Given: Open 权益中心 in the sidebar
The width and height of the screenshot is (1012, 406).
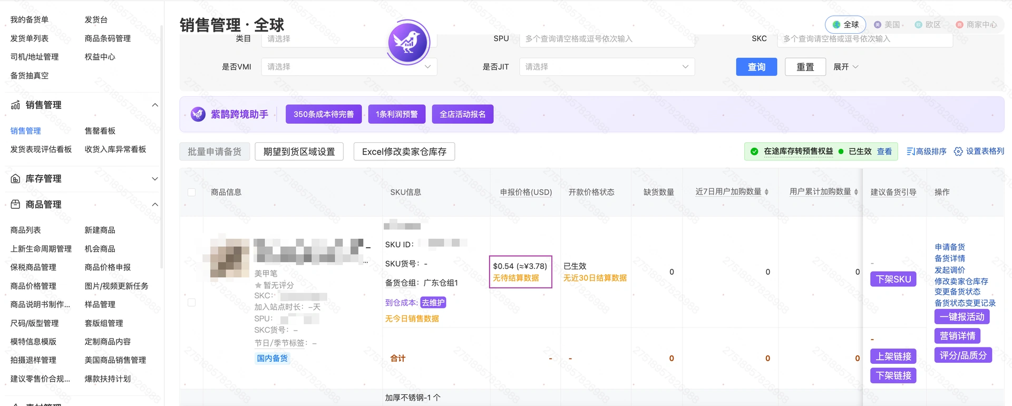Looking at the screenshot, I should [x=100, y=57].
